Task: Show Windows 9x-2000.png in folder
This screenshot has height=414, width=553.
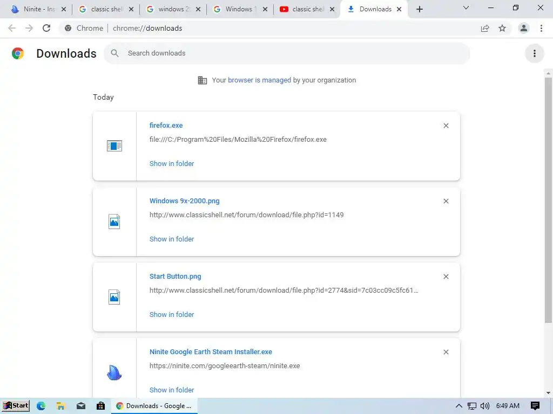Action: tap(172, 239)
